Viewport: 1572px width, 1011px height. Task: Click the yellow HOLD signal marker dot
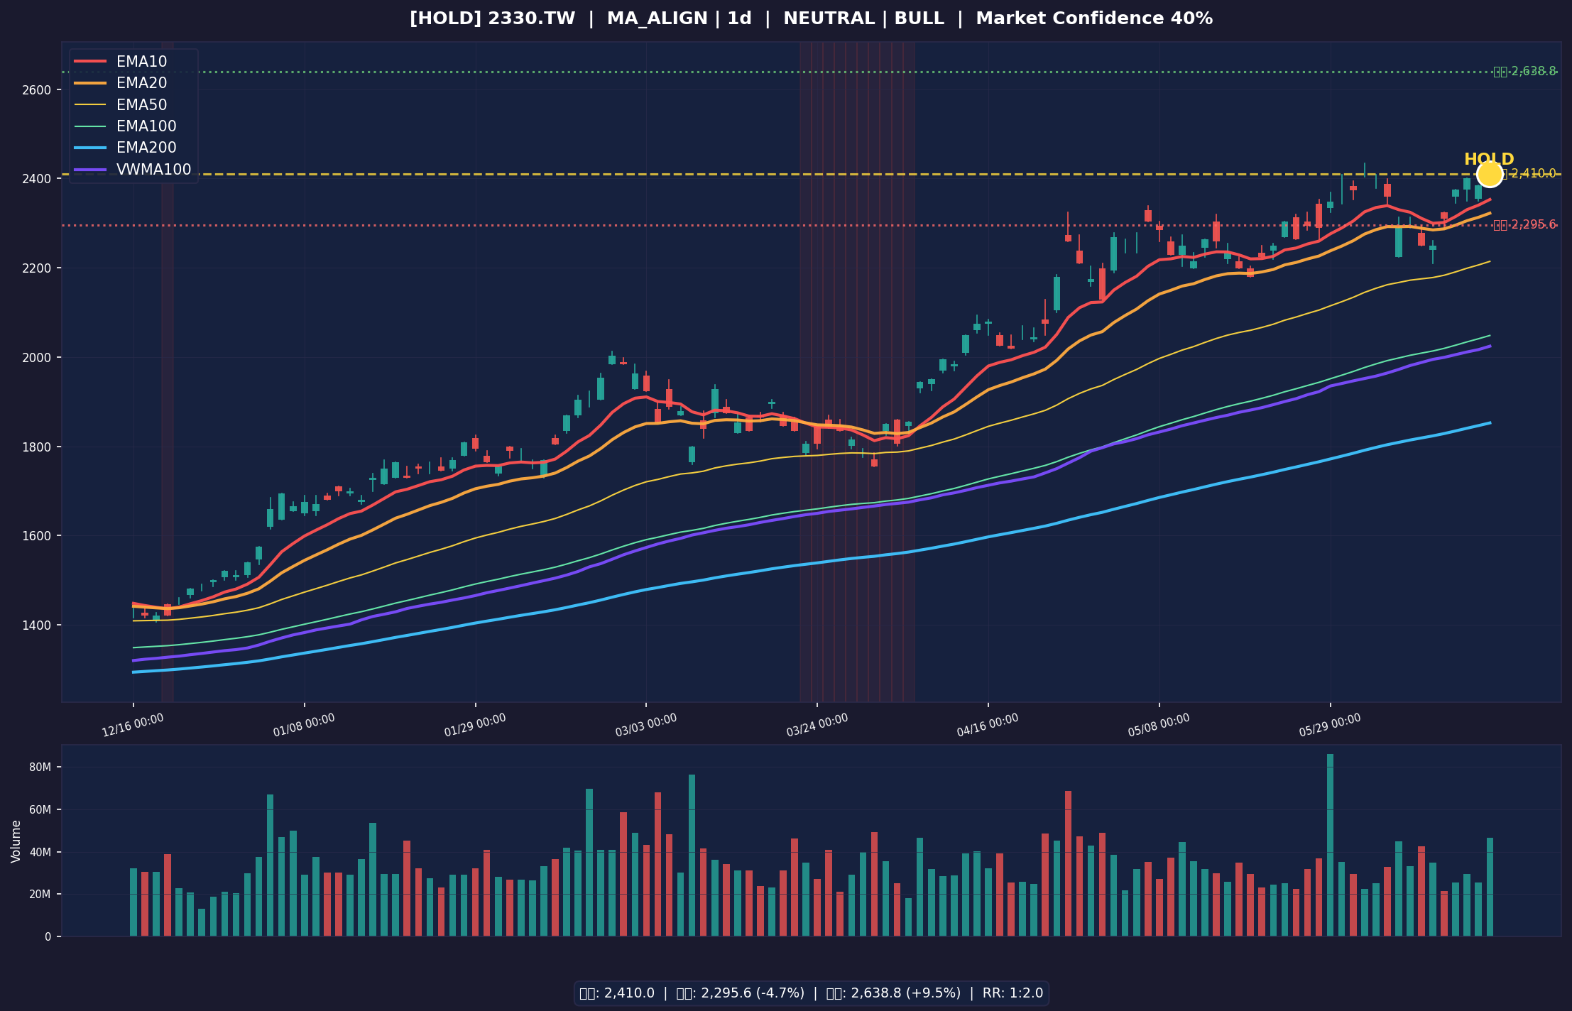(x=1490, y=174)
